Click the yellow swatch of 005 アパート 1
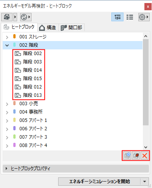 click(14, 120)
